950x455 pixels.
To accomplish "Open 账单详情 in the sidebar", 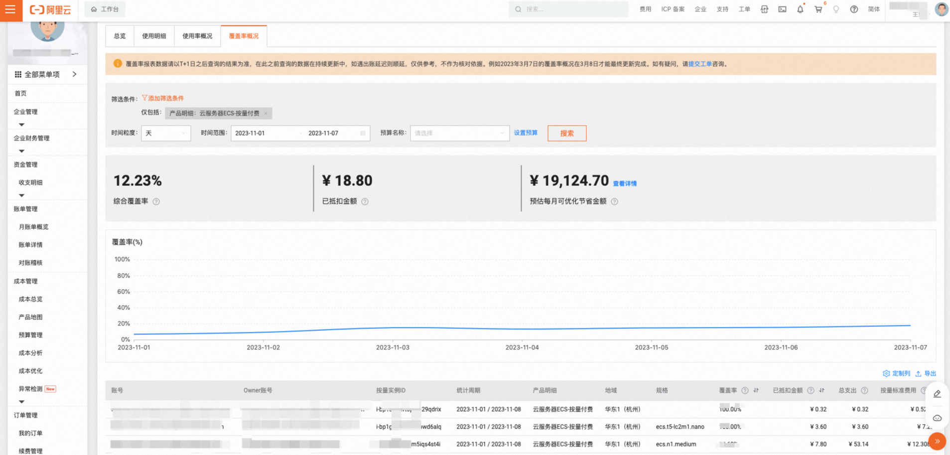I will 30,245.
